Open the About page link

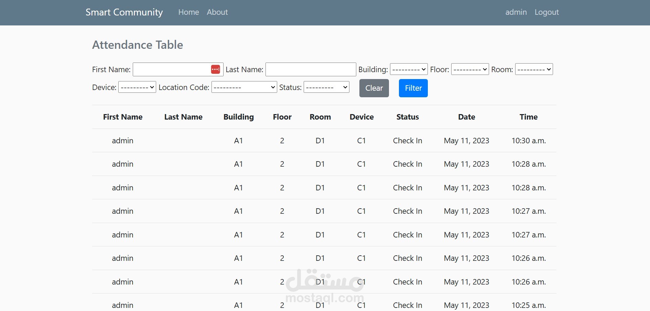pos(217,12)
